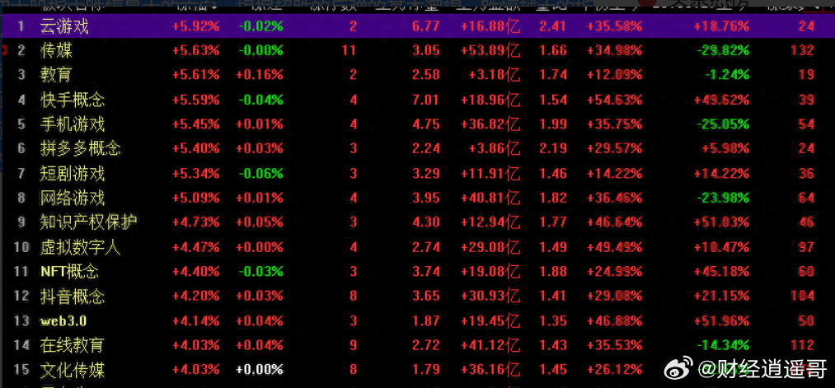Open the 虚拟数字人 sector
Image resolution: width=835 pixels, height=388 pixels.
tap(81, 247)
